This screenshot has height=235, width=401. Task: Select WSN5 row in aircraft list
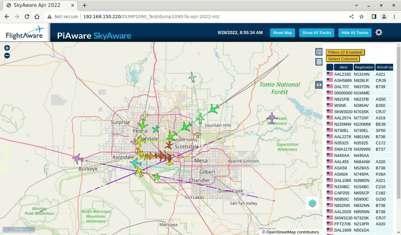(360, 105)
